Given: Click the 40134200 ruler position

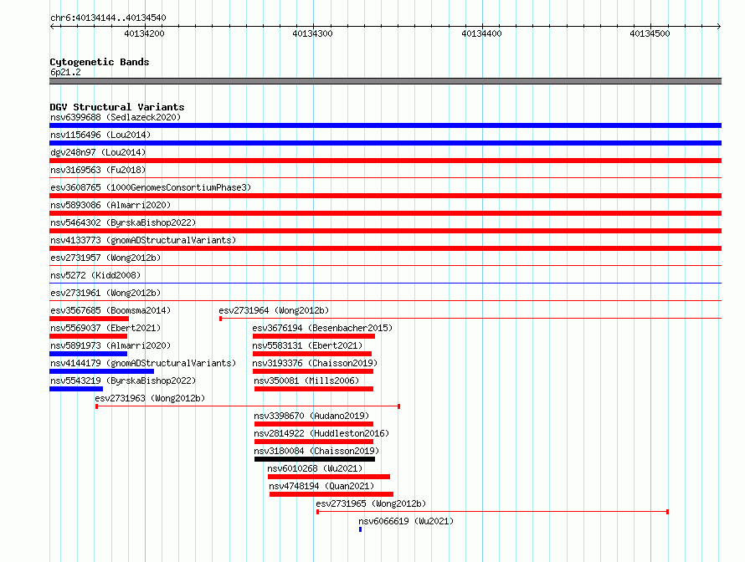Looking at the screenshot, I should point(145,33).
